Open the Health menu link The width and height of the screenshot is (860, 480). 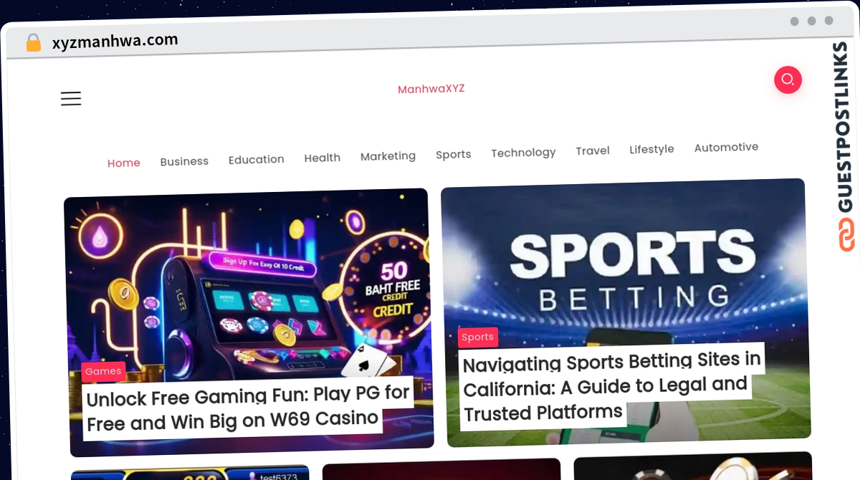[x=322, y=158]
